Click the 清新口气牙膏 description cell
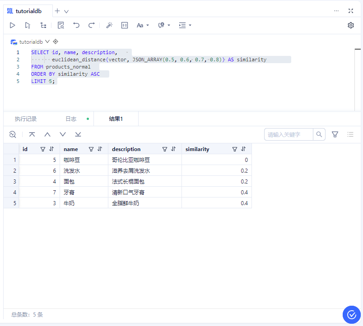This screenshot has height=326, width=363. 144,193
